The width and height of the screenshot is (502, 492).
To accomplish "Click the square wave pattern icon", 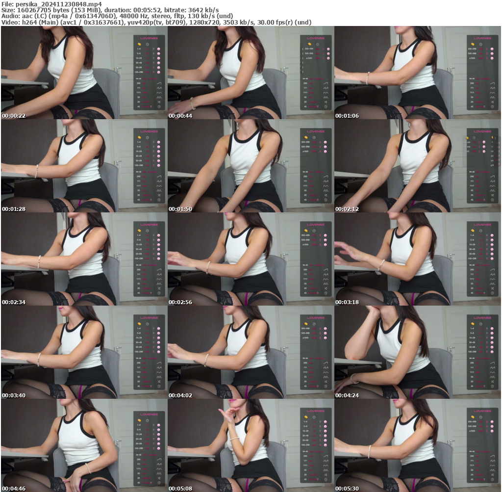I will coord(160,97).
